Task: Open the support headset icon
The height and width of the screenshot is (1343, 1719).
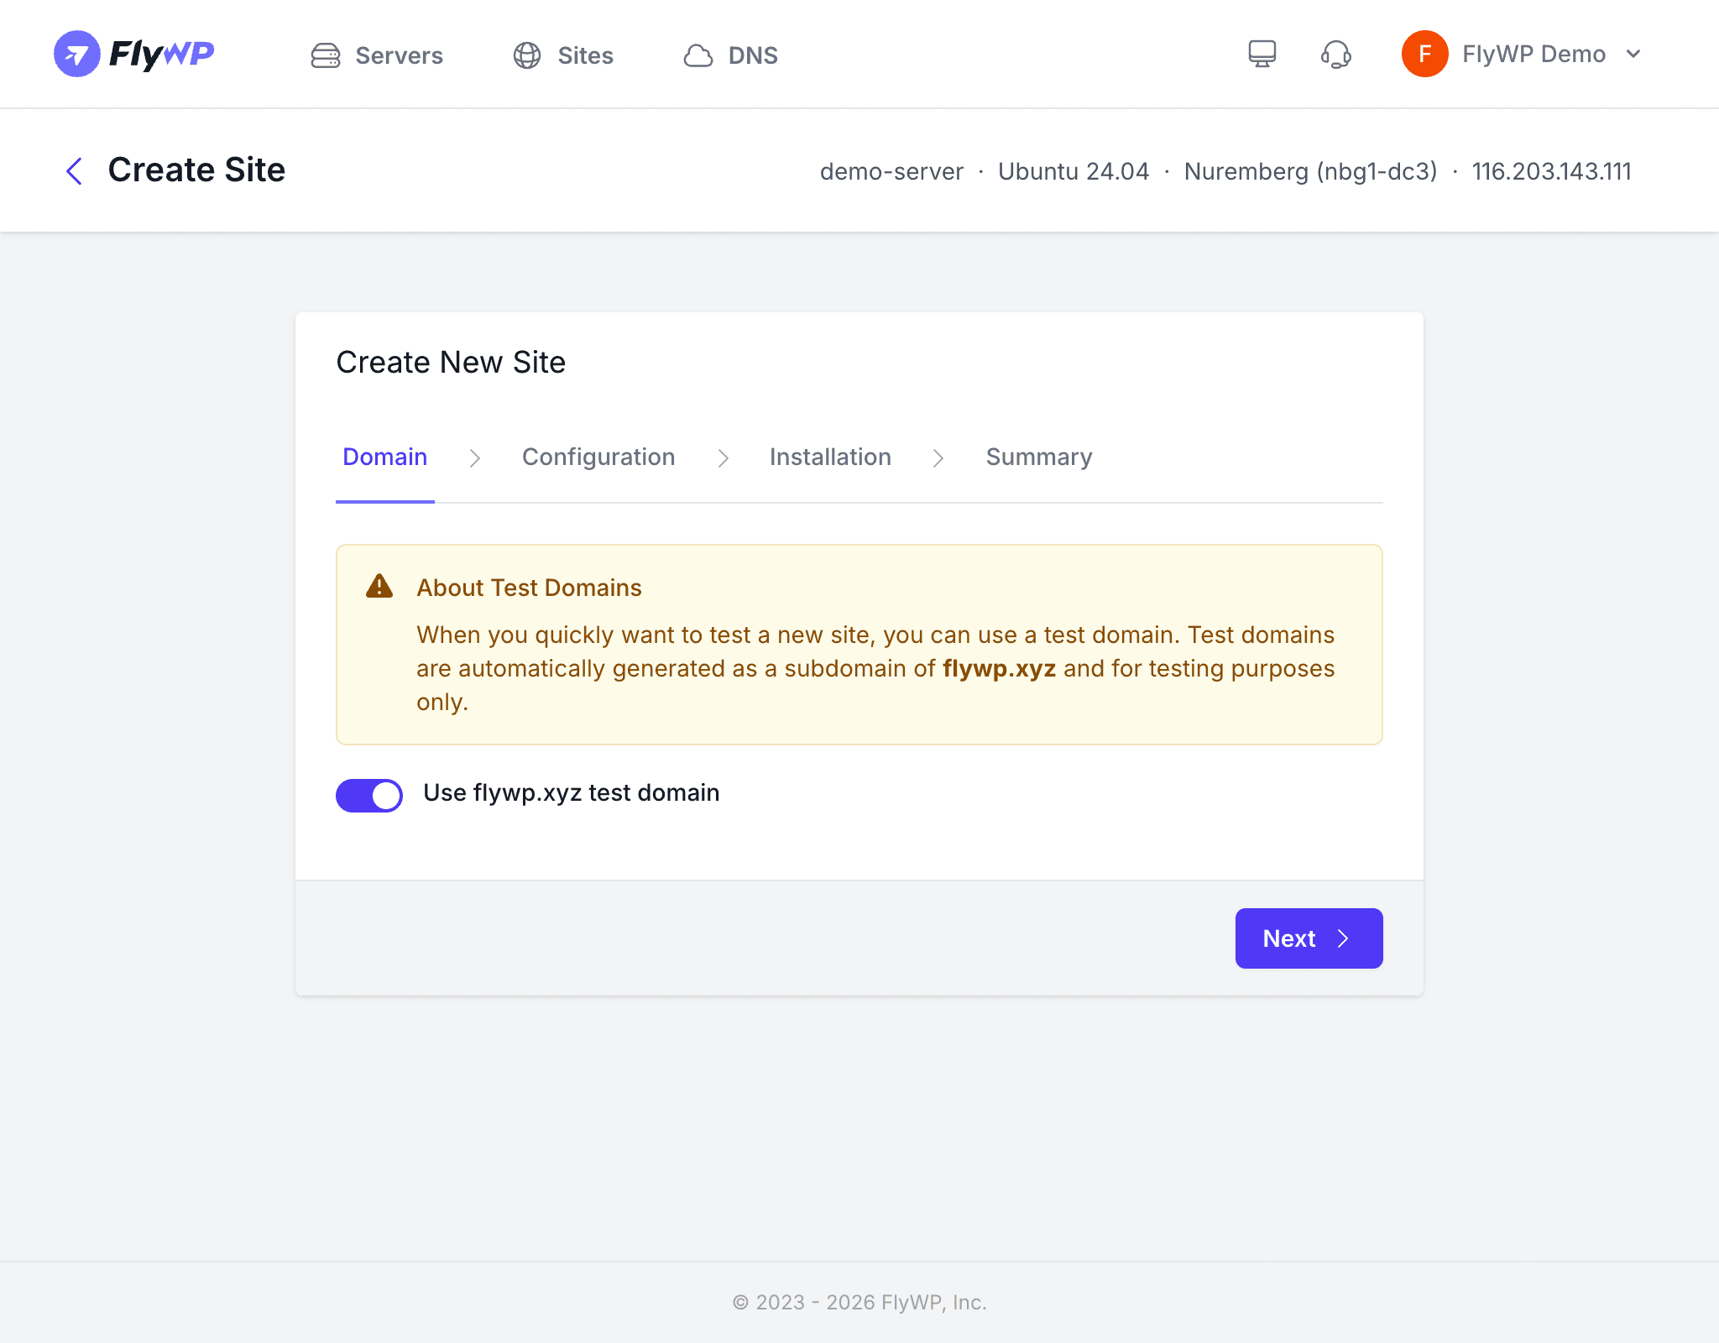Action: click(x=1336, y=55)
